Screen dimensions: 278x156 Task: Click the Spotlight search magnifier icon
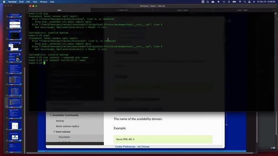click(x=245, y=2)
